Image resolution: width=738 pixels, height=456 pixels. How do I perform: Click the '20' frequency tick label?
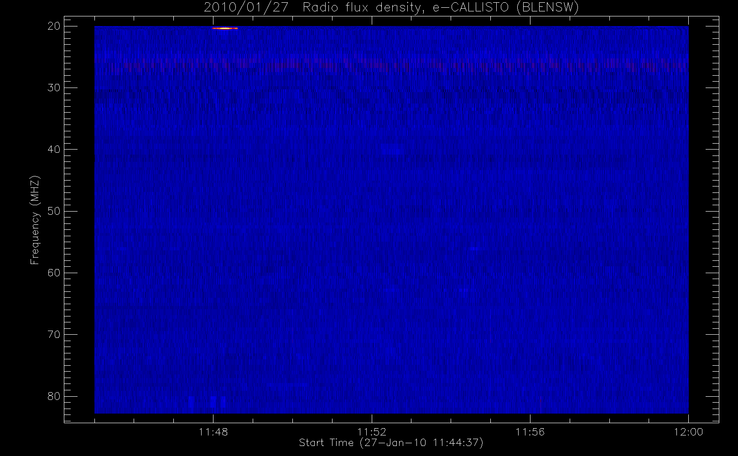(54, 26)
